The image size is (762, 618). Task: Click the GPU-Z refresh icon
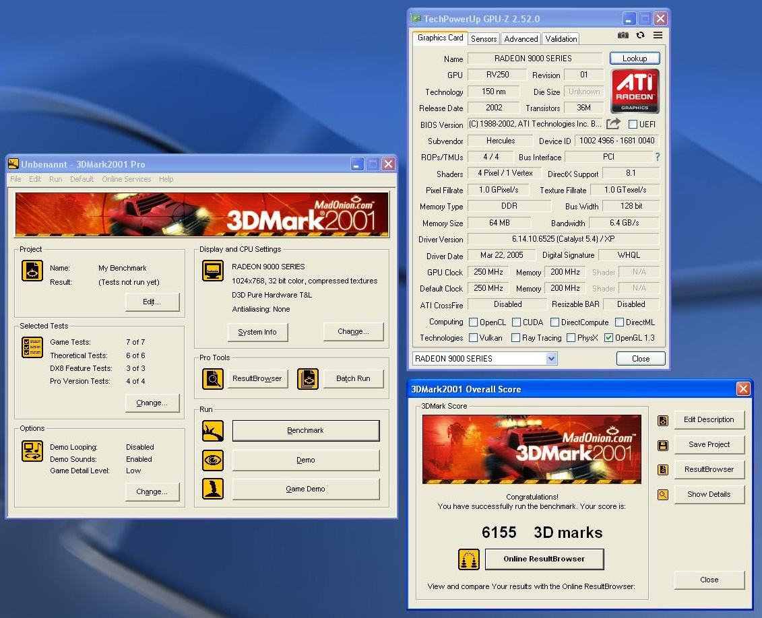tap(641, 36)
